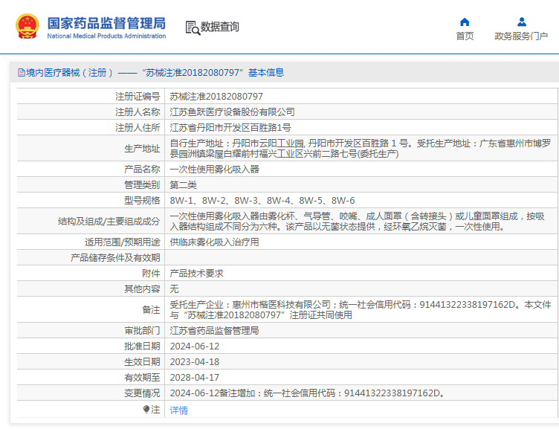
Task: Click the 生产地址 row label
Action: [x=142, y=149]
